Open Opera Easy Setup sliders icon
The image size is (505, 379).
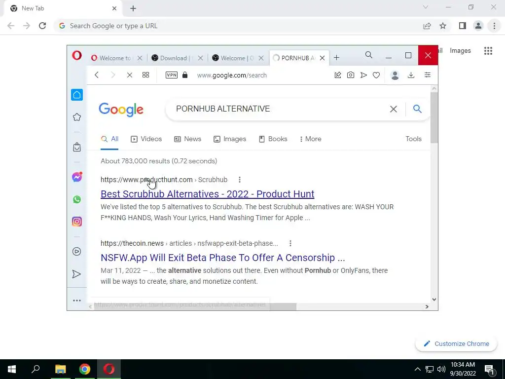pos(428,75)
